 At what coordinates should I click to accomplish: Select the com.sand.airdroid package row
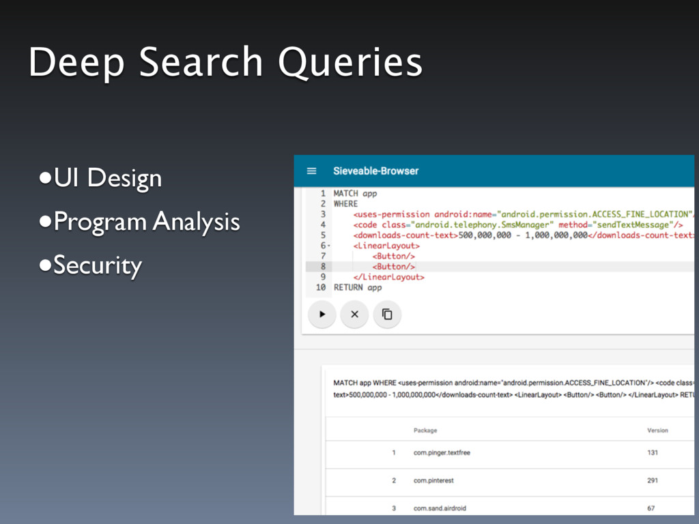(x=509, y=506)
